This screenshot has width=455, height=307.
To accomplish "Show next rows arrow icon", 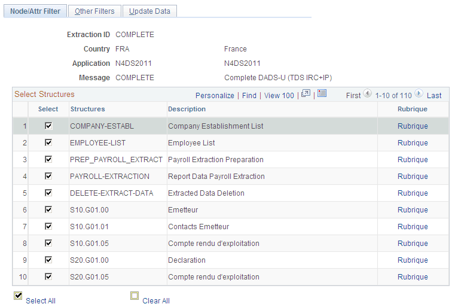I will point(419,93).
